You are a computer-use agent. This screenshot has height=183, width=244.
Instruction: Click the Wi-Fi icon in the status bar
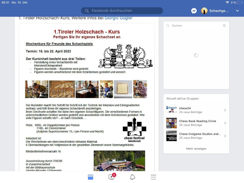[x=227, y=2]
